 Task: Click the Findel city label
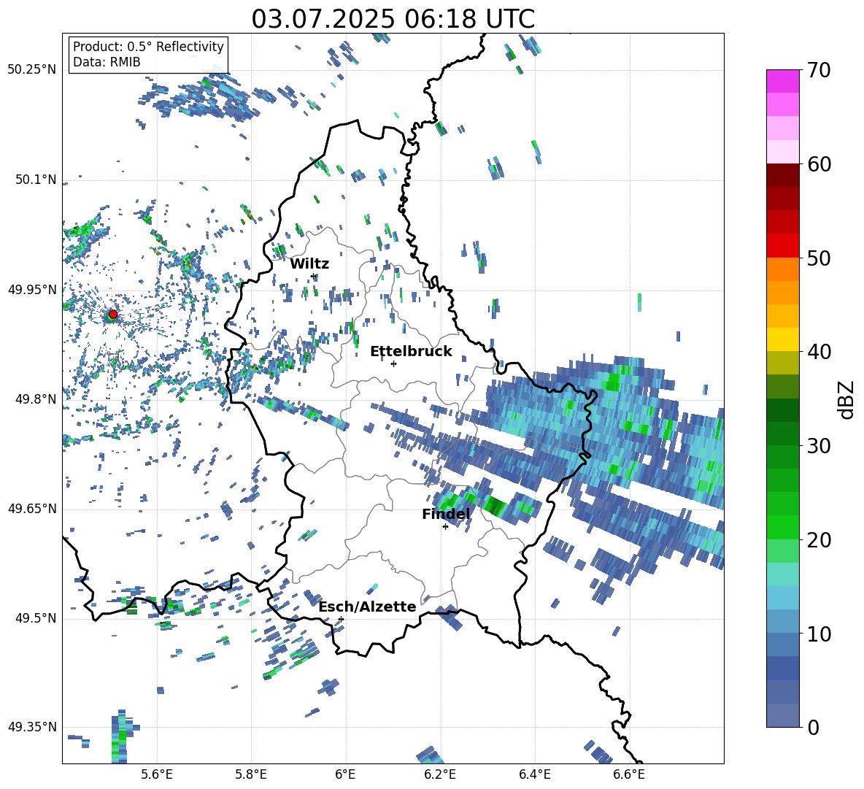pos(446,514)
